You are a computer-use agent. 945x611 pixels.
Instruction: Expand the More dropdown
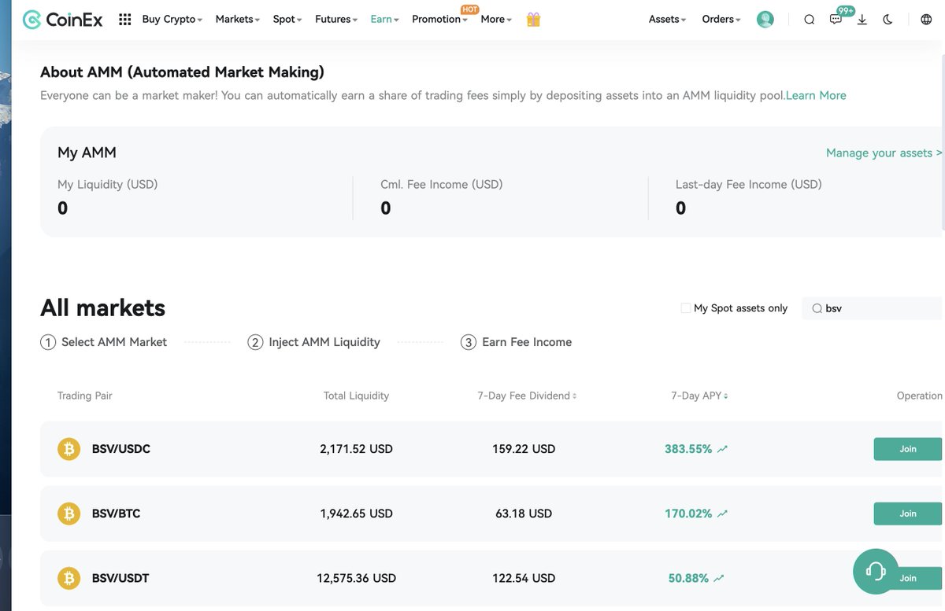click(496, 20)
